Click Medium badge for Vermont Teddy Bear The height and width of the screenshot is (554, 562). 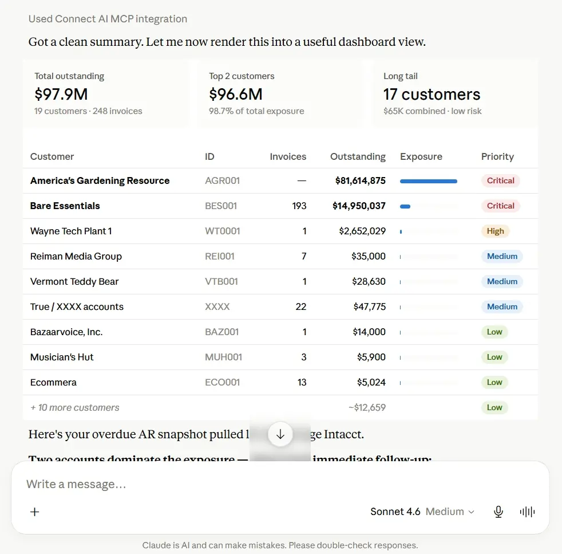pyautogui.click(x=502, y=281)
